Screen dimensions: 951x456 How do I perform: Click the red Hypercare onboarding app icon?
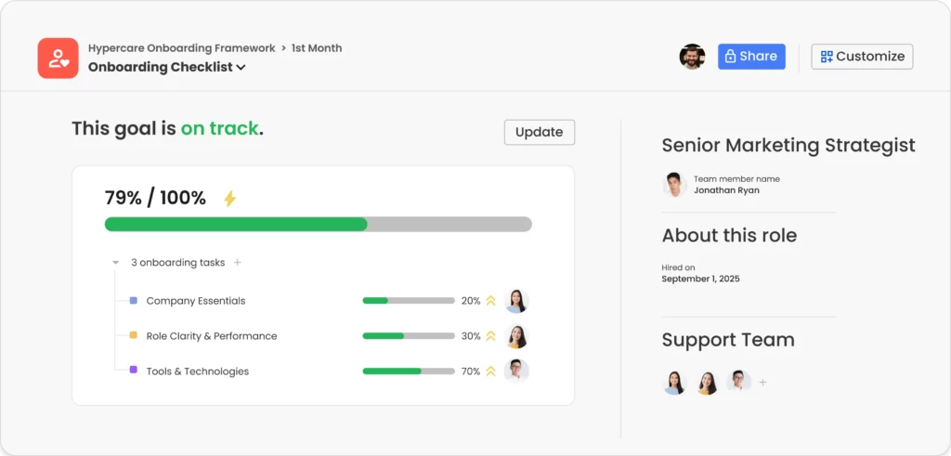(58, 58)
